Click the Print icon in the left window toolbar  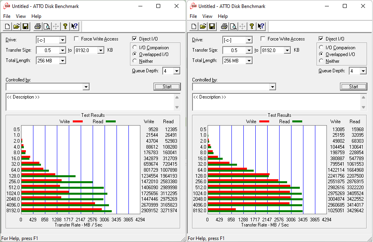tap(38, 26)
